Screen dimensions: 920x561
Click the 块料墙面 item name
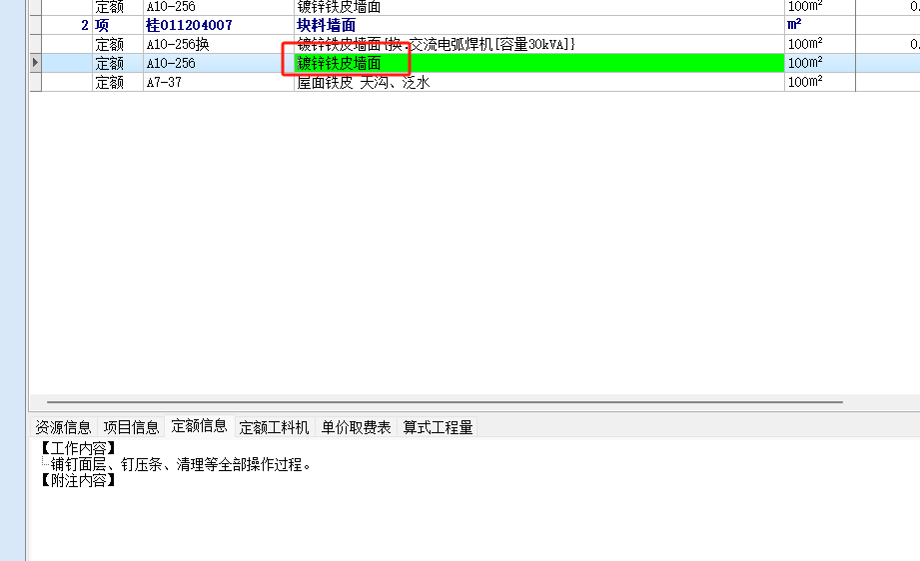click(x=327, y=25)
